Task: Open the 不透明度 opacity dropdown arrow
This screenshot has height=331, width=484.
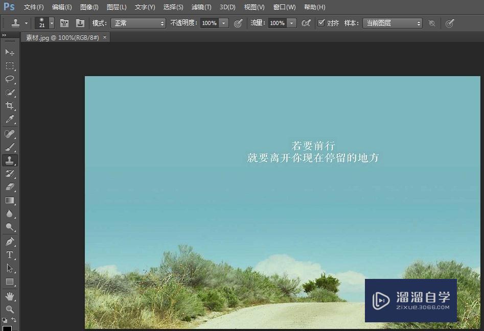Action: pyautogui.click(x=223, y=23)
